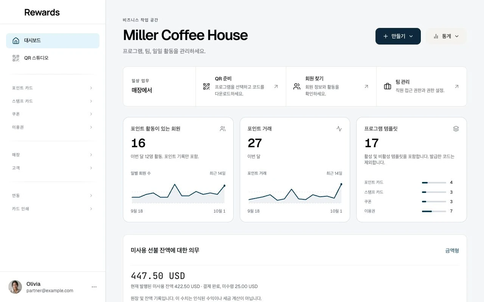Image resolution: width=484 pixels, height=302 pixels.
Task: Open QR 스튜디오 from the sidebar
Action: tap(53, 58)
